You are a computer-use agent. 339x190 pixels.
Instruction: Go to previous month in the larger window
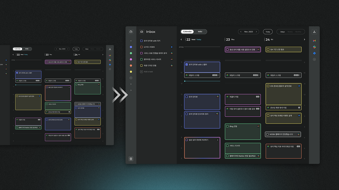pos(241,32)
